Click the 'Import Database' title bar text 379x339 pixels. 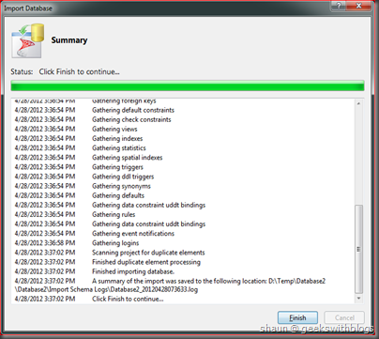[28, 8]
